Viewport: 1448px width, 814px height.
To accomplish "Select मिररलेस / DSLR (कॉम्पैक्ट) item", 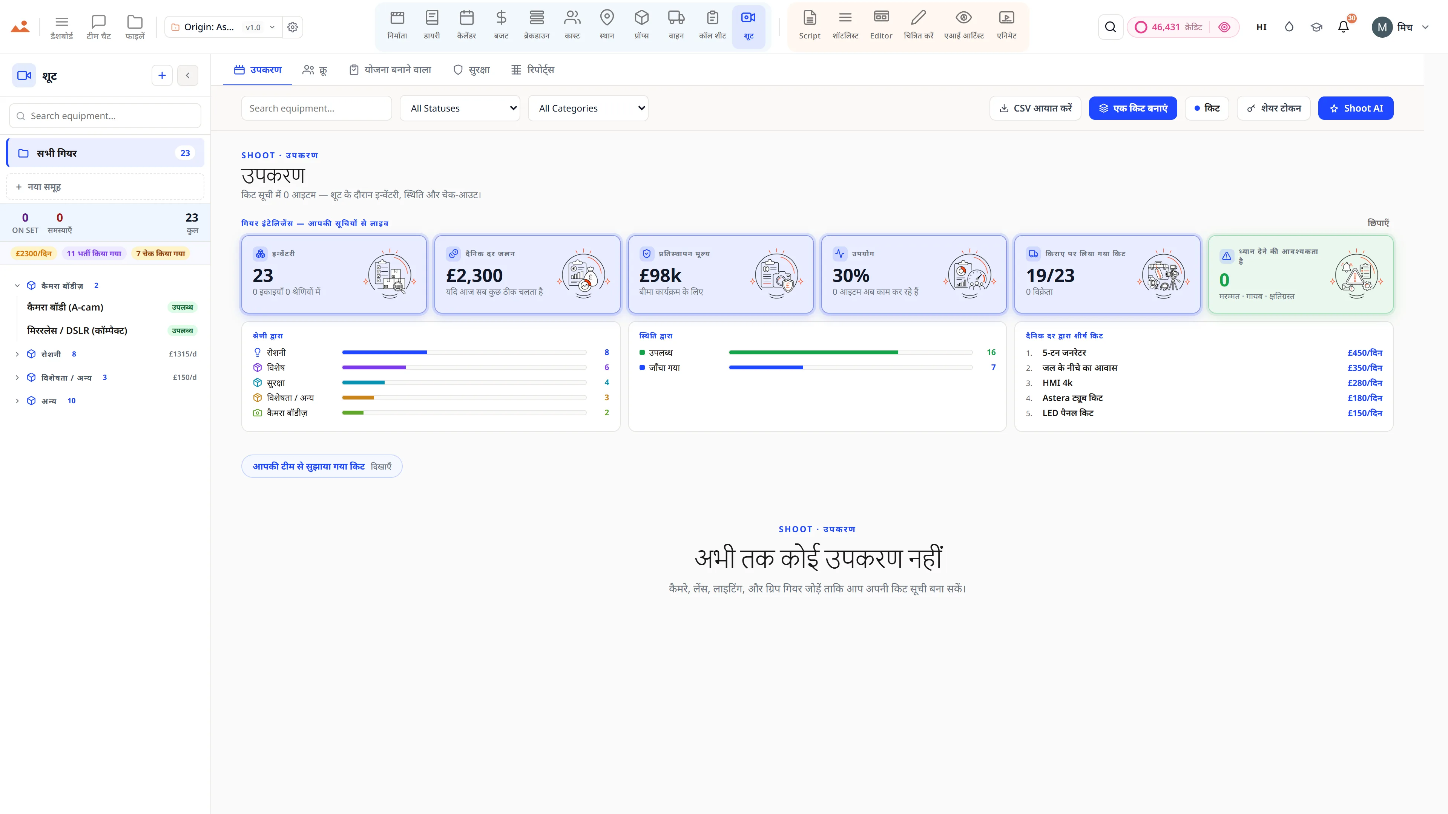I will pos(111,330).
